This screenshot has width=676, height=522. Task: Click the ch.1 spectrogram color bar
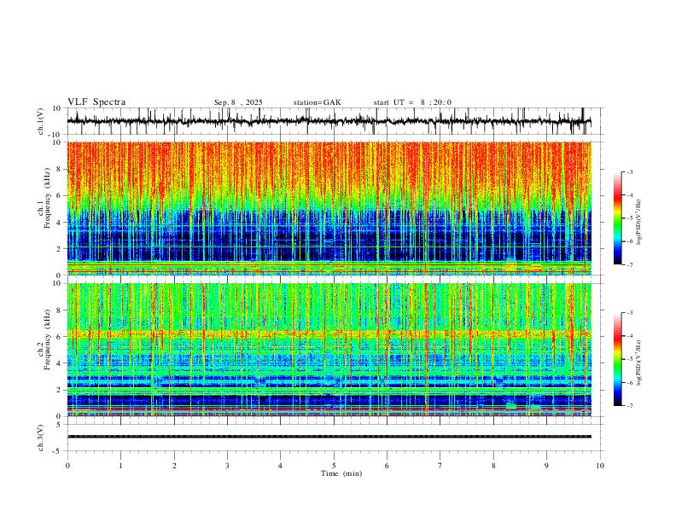(617, 218)
